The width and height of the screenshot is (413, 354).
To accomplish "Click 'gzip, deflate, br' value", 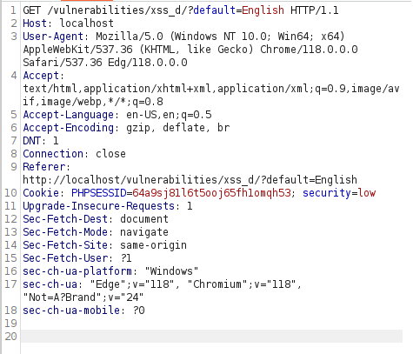I will 178,128.
